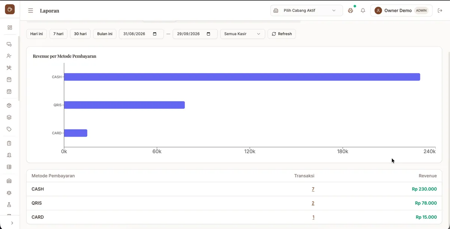Click the CASH bar in chart

point(242,77)
